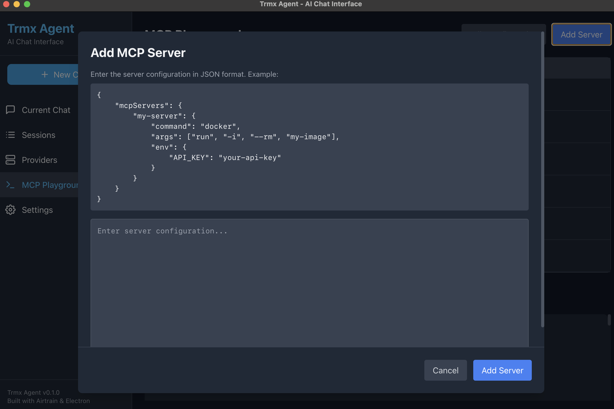Screen dimensions: 614x409
Task: Click the yellow macOS minimize button
Action: (16, 4)
